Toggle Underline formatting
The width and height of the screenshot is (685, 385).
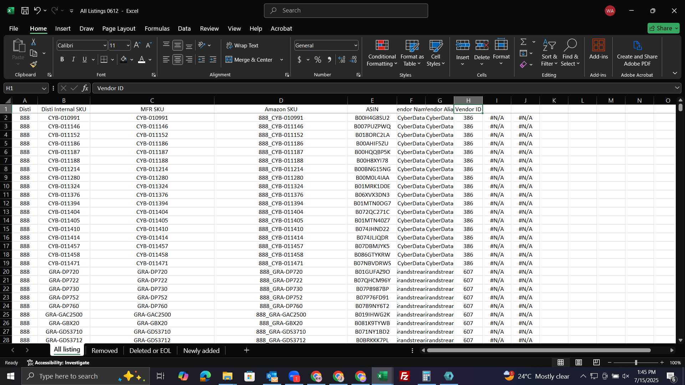coord(85,60)
